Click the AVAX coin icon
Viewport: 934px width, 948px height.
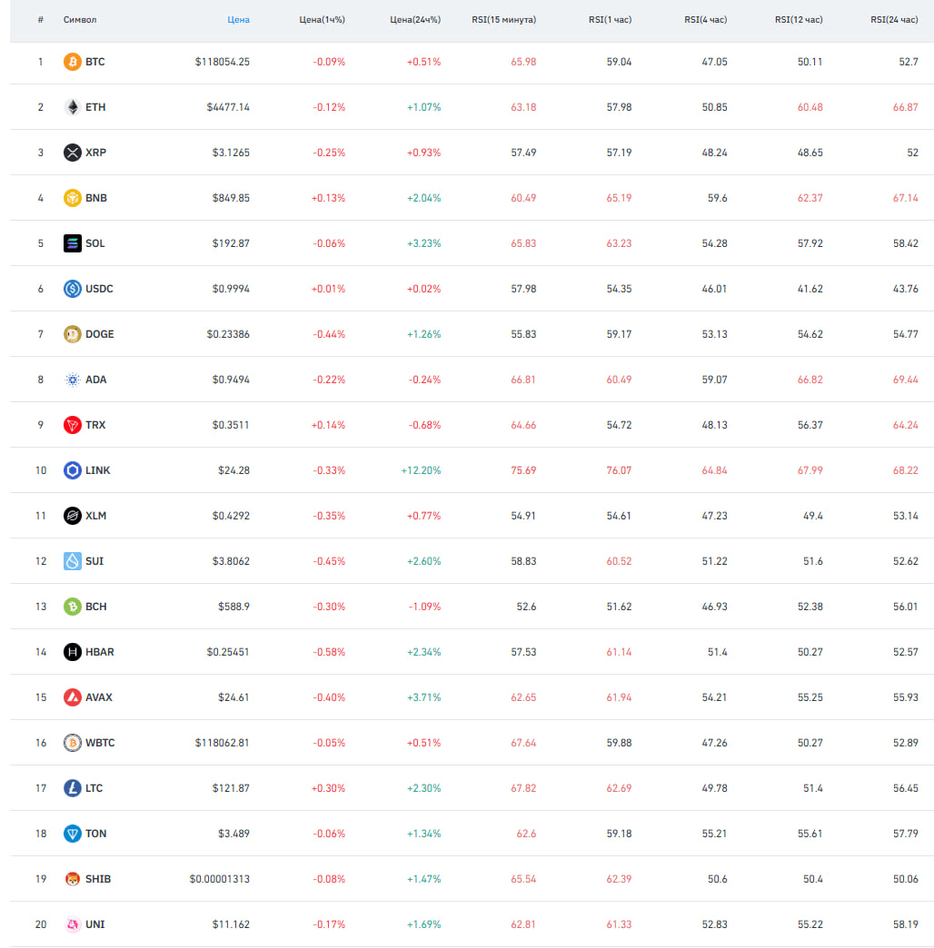(x=72, y=697)
